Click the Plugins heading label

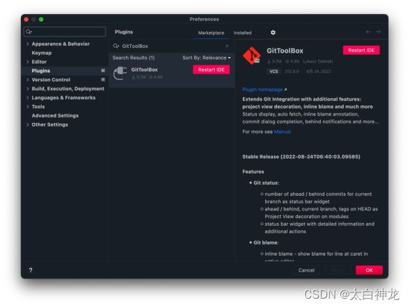124,32
